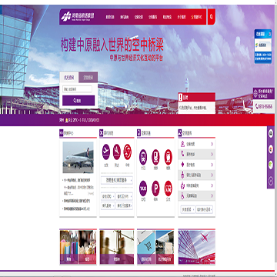Screen dimensions: 277x277
Task: Click the red transfer plane round icon
Action: click(x=128, y=152)
